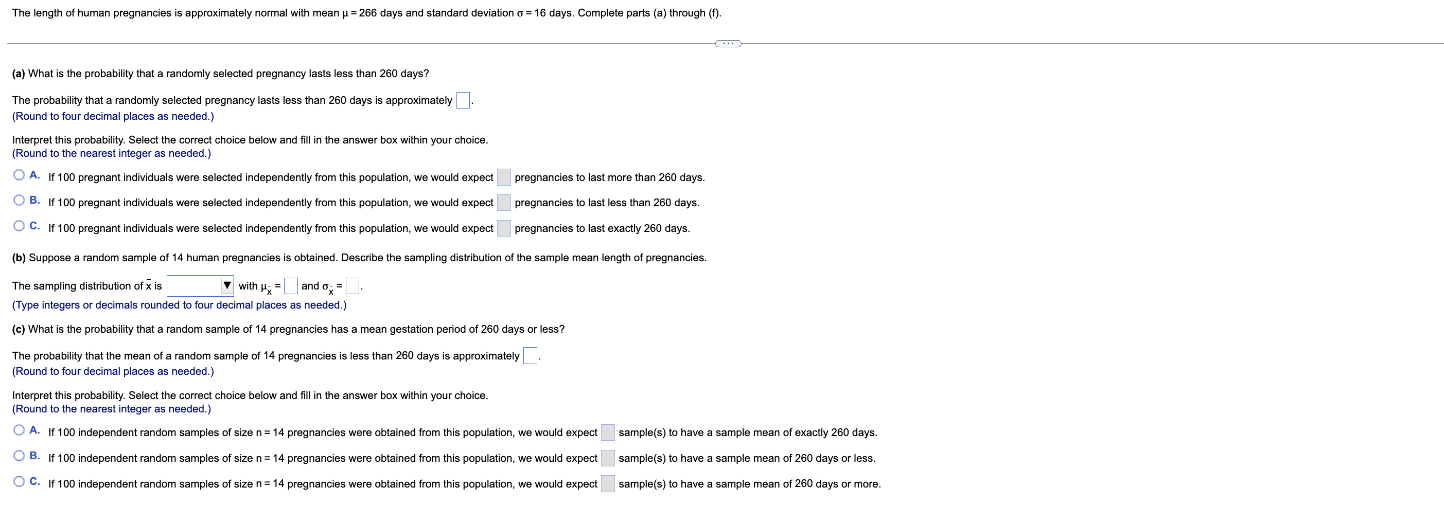
Task: Choose part (c) option A, exactly 260 days
Action: 19,430
